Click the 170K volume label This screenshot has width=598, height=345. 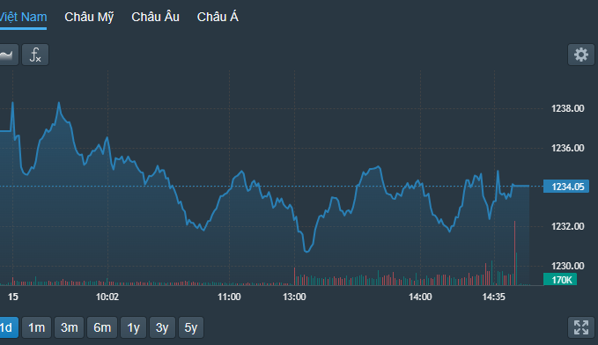click(x=560, y=279)
